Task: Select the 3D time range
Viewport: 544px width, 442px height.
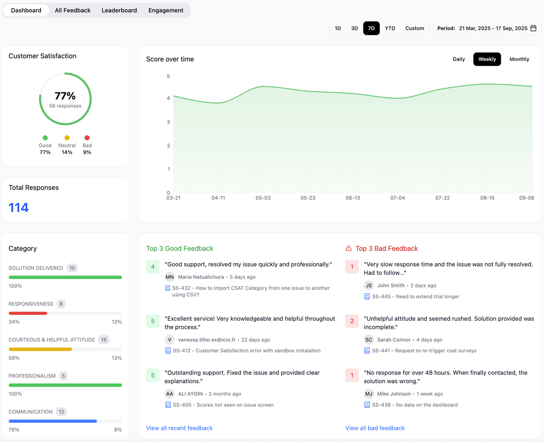Action: coord(354,28)
